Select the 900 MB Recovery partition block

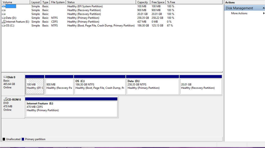(59, 85)
